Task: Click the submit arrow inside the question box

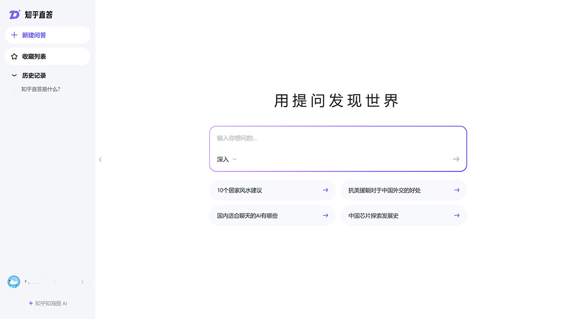Action: [x=456, y=159]
